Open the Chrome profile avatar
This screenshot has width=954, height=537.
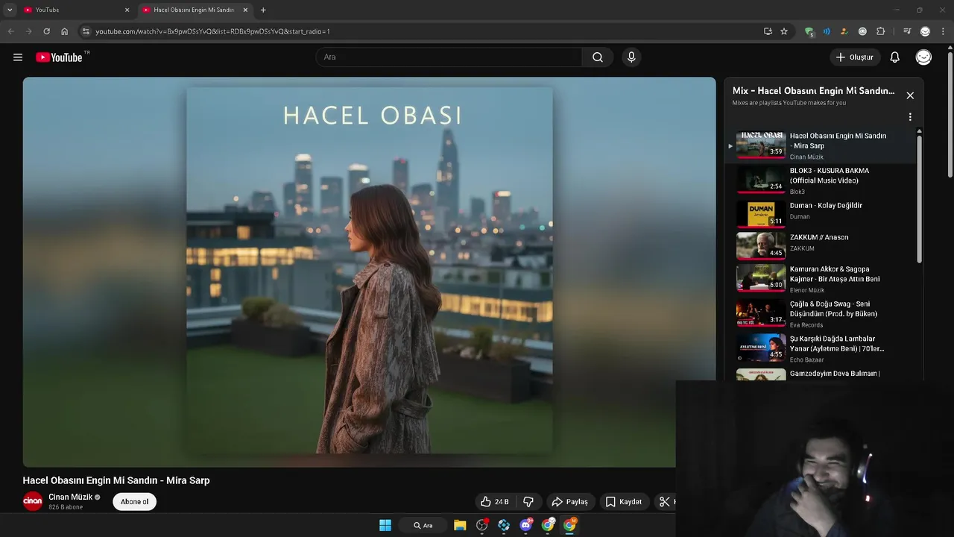point(925,31)
